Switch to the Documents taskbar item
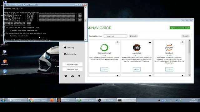Image resolution: width=200 pixels, height=112 pixels. (17, 100)
